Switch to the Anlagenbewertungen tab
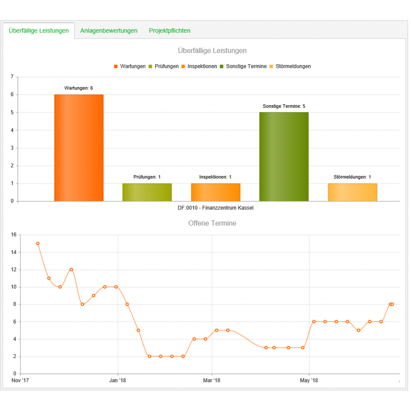This screenshot has height=411, width=411. (109, 31)
